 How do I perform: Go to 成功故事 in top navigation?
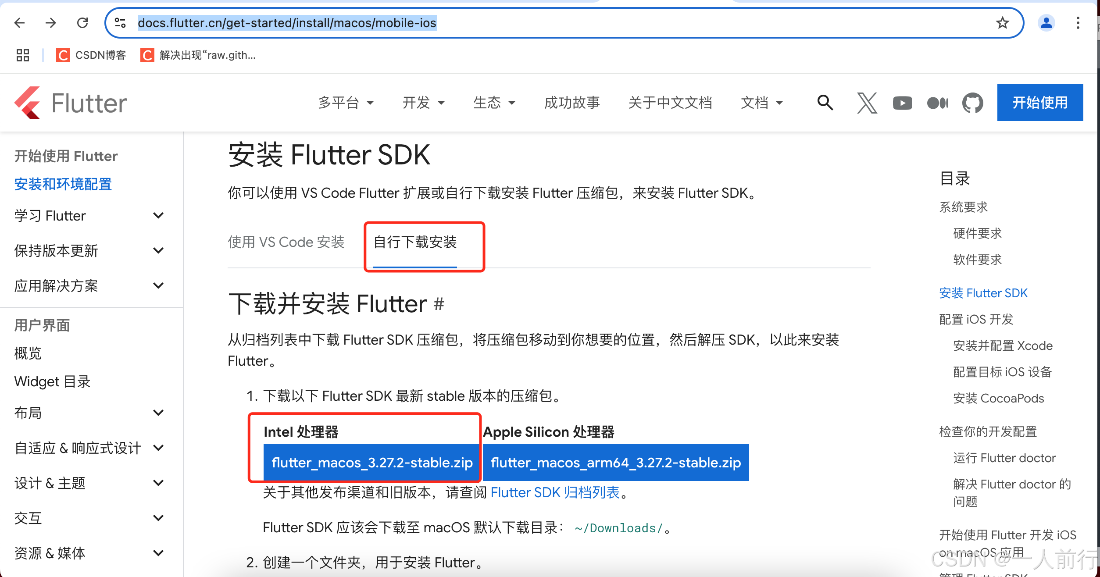572,103
